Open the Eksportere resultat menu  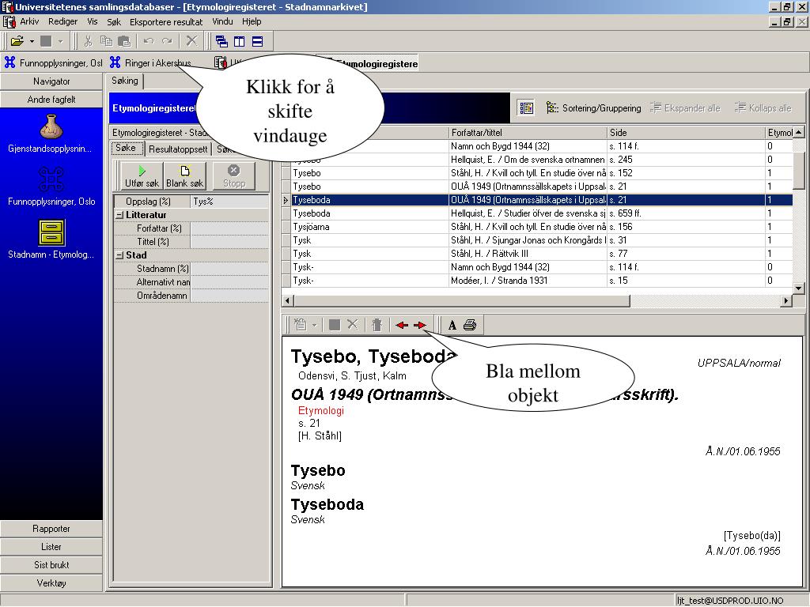click(x=166, y=21)
